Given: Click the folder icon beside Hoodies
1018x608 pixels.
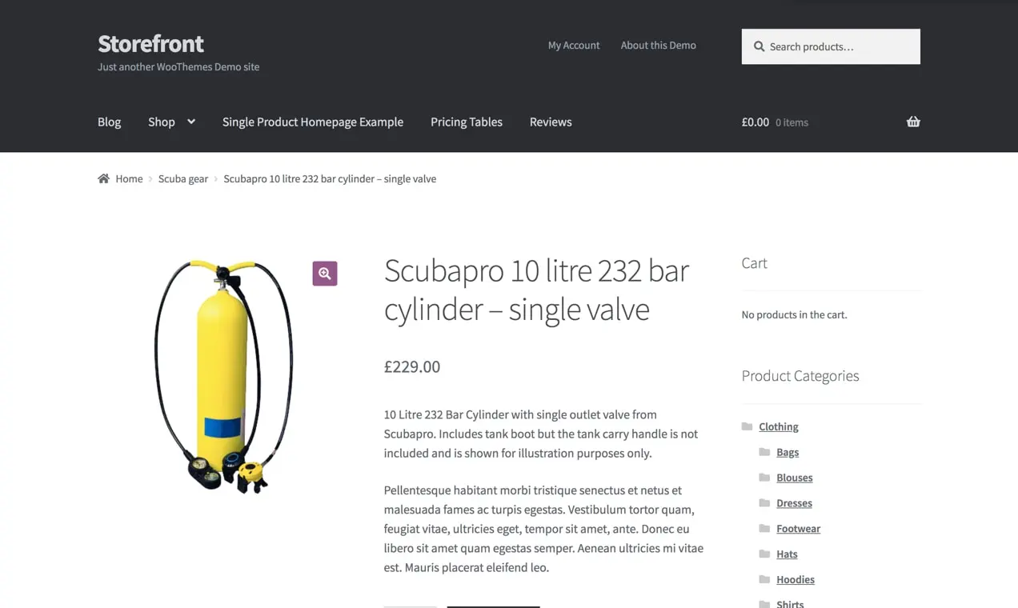Looking at the screenshot, I should click(764, 579).
